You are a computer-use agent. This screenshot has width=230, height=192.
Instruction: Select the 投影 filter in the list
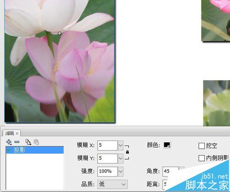(34, 150)
